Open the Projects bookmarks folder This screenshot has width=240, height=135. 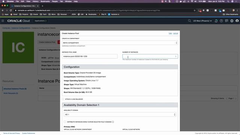tap(24, 14)
